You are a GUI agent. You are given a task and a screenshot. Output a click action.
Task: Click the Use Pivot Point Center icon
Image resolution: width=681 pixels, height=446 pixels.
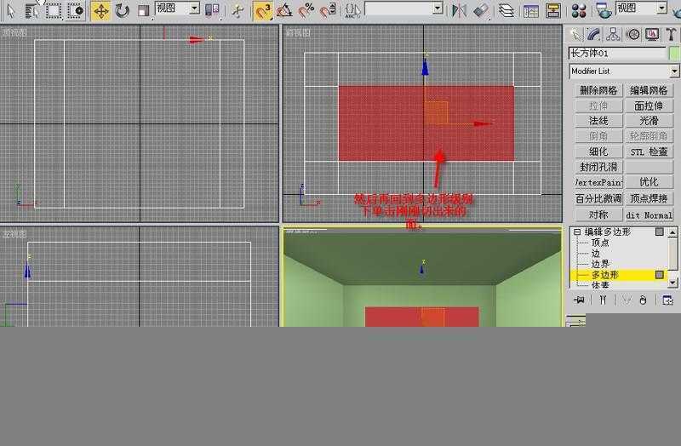tap(212, 10)
